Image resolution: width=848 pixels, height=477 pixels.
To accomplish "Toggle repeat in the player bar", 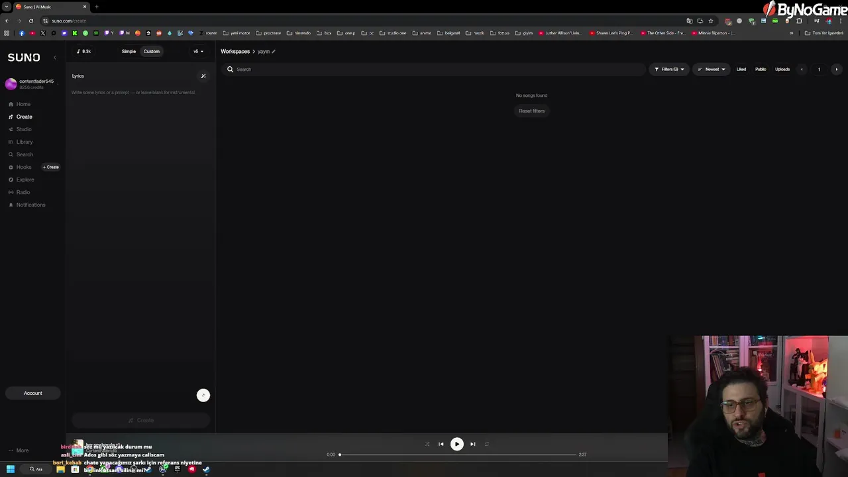I will [487, 444].
